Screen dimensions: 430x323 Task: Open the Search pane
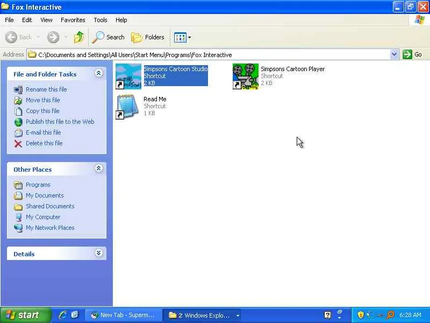click(x=109, y=37)
